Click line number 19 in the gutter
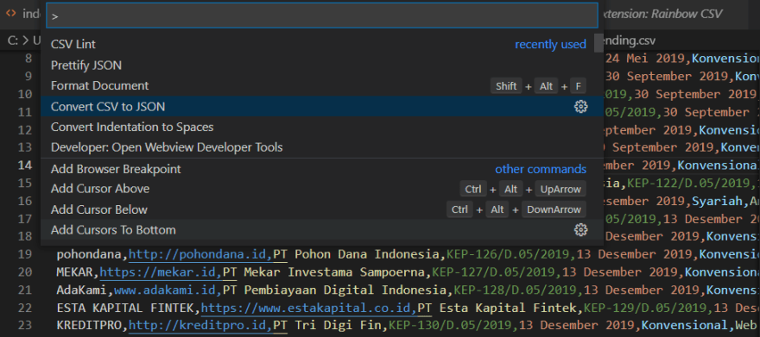Viewport: 760px width, 337px height. point(25,254)
